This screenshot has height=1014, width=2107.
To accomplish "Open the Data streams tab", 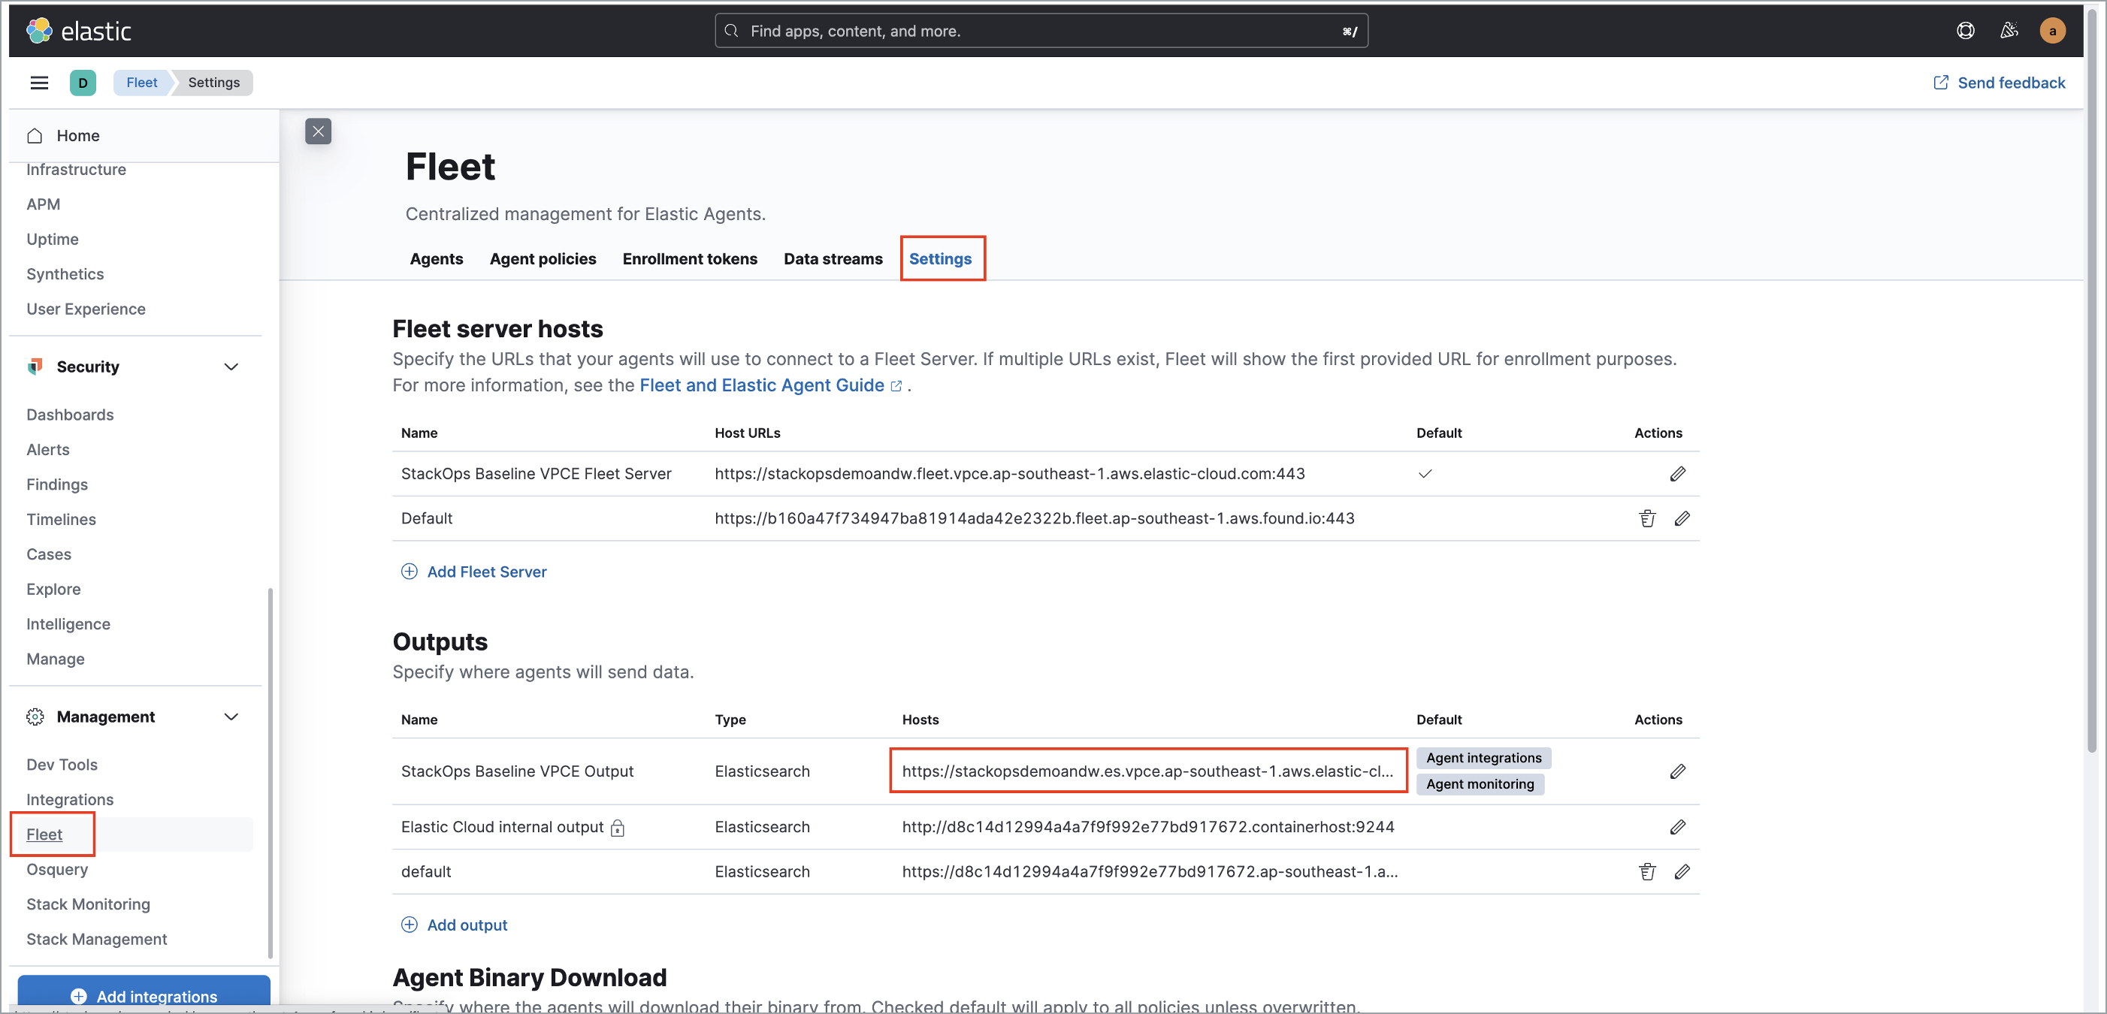I will [833, 258].
